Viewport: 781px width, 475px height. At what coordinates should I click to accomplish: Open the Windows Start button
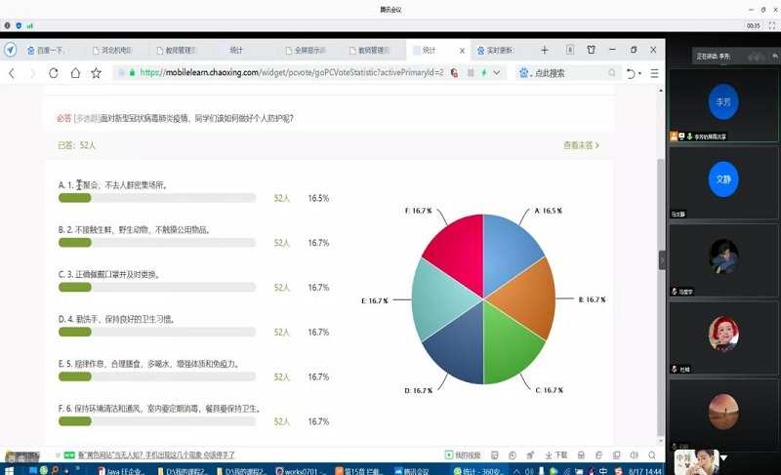(x=9, y=470)
